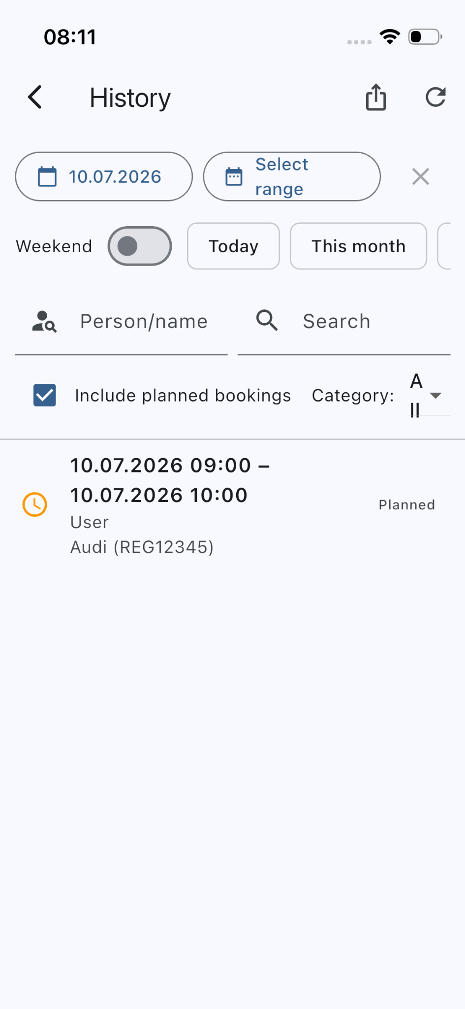Tap the magnifier search icon
This screenshot has height=1009, width=465.
(267, 321)
